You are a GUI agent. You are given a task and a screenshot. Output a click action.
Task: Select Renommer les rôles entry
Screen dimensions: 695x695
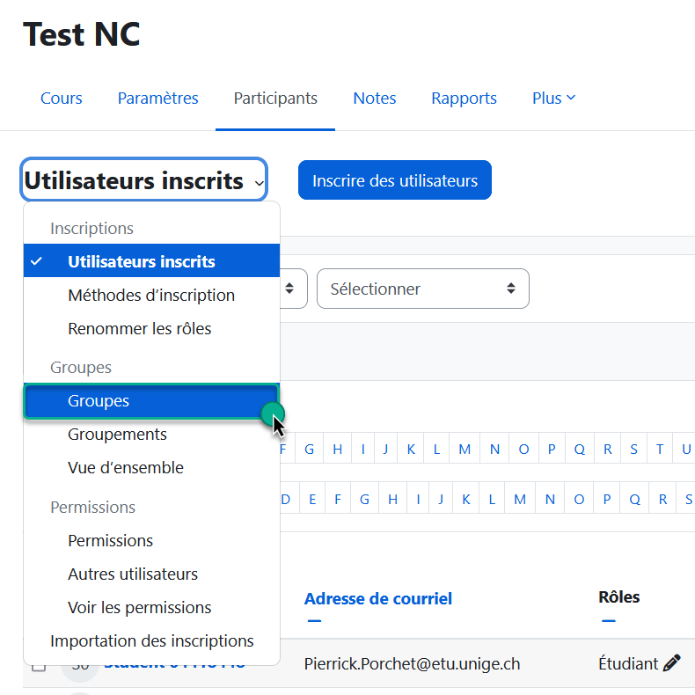[139, 329]
